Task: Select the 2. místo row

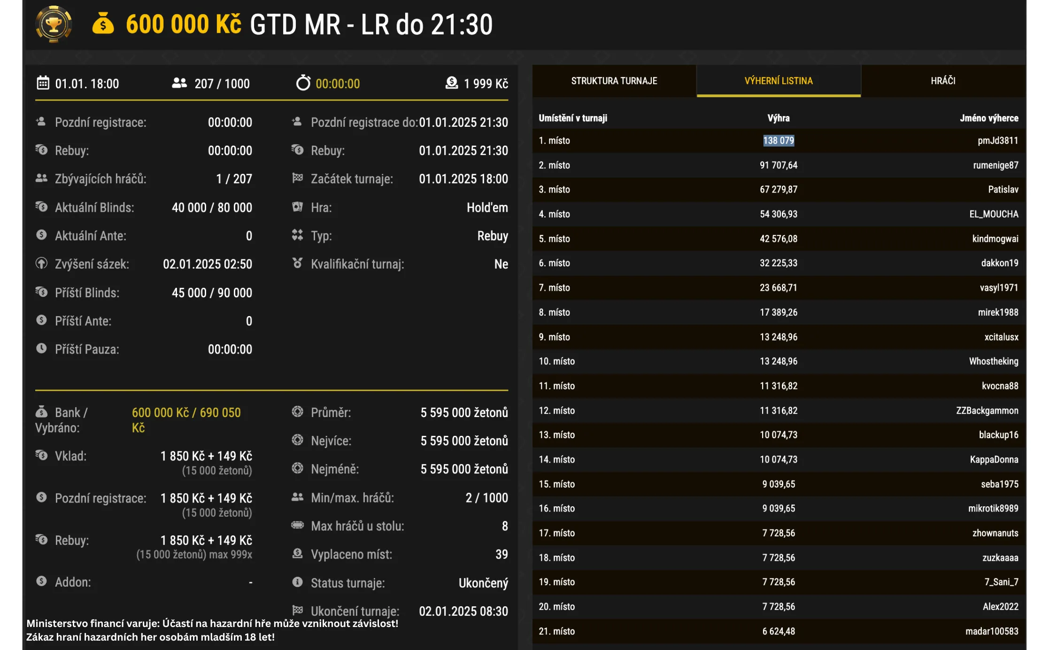Action: pos(779,165)
